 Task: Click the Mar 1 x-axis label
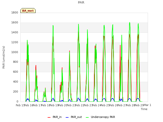pyautogui.click(x=147, y=105)
